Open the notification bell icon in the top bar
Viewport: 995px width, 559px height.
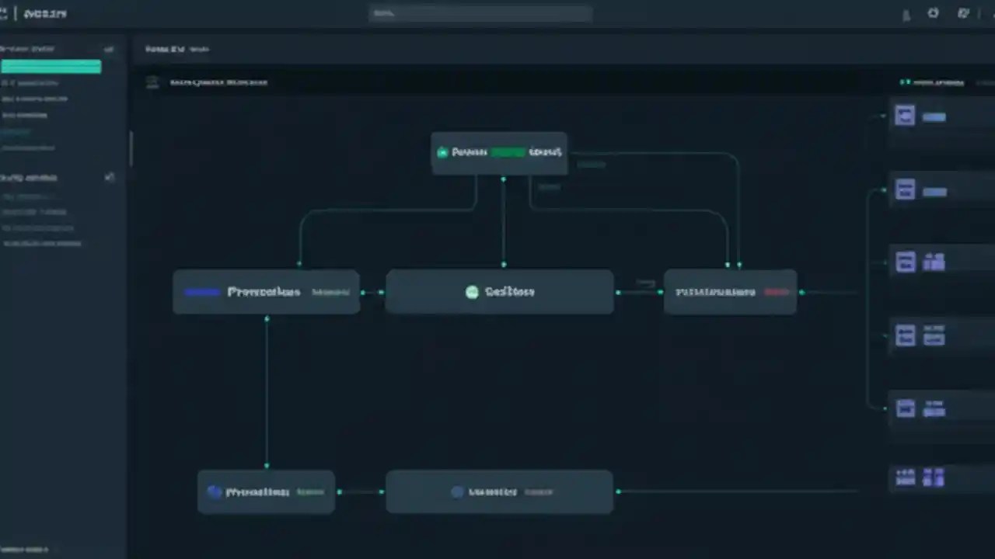tap(906, 13)
